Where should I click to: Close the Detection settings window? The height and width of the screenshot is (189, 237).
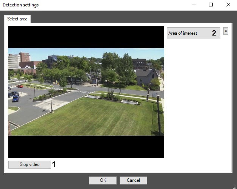(x=228, y=5)
